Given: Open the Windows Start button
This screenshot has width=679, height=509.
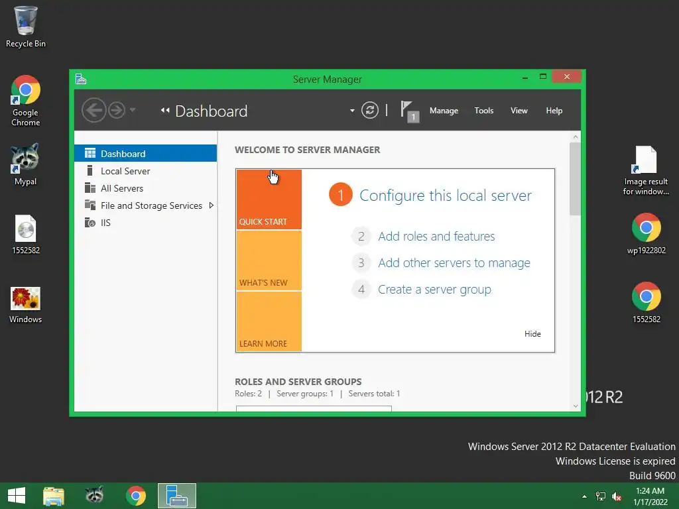Looking at the screenshot, I should tap(17, 496).
